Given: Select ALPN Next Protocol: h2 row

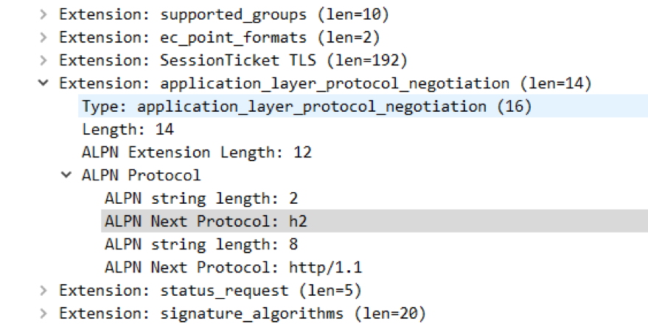Looking at the screenshot, I should coord(374,222).
